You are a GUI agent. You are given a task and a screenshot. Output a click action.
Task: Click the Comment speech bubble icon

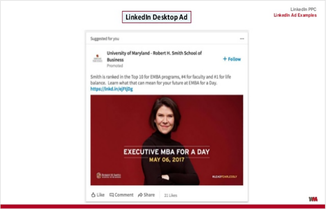point(112,195)
